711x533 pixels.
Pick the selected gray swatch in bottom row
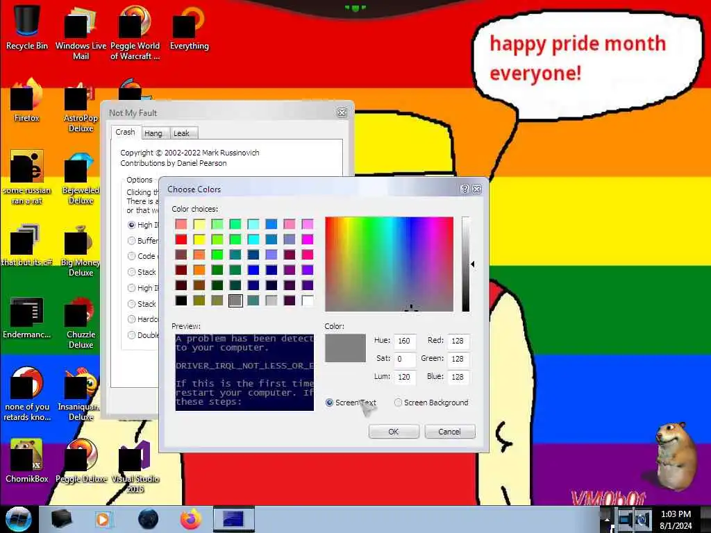click(x=235, y=301)
